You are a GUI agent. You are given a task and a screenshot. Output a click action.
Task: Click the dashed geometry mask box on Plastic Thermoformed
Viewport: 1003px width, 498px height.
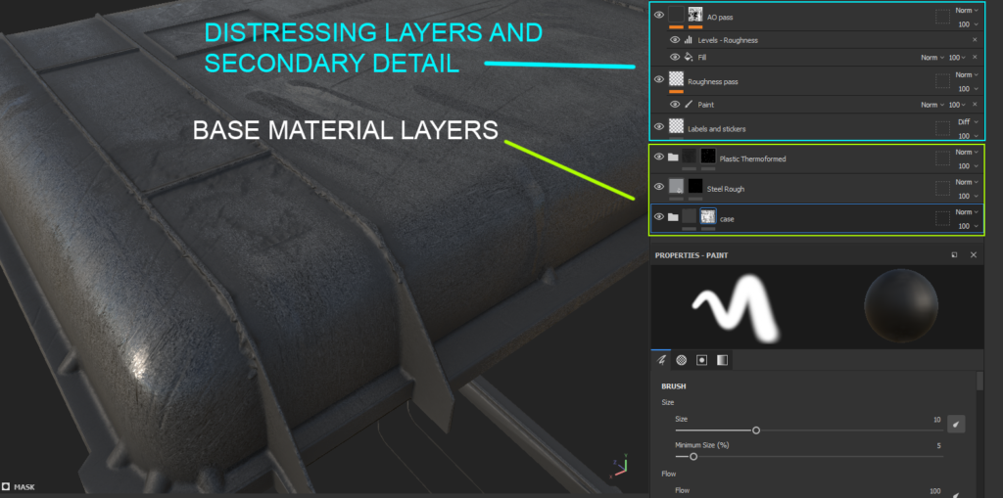coord(942,158)
